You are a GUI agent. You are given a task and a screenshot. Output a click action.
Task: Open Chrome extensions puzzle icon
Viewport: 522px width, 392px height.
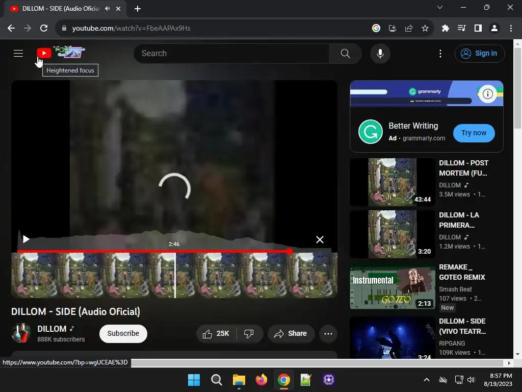click(x=445, y=29)
